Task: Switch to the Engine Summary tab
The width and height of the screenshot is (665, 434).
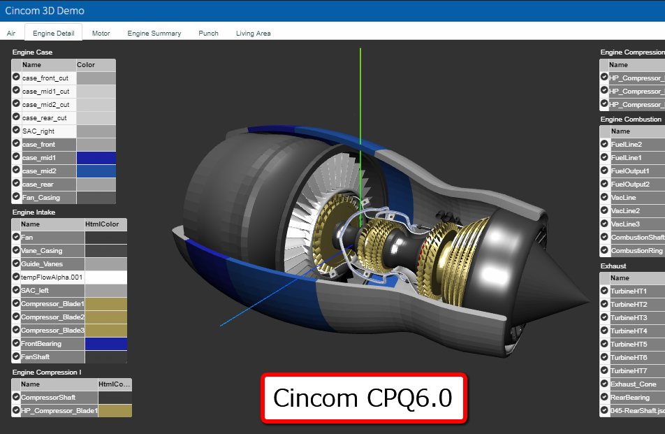Action: click(x=154, y=33)
